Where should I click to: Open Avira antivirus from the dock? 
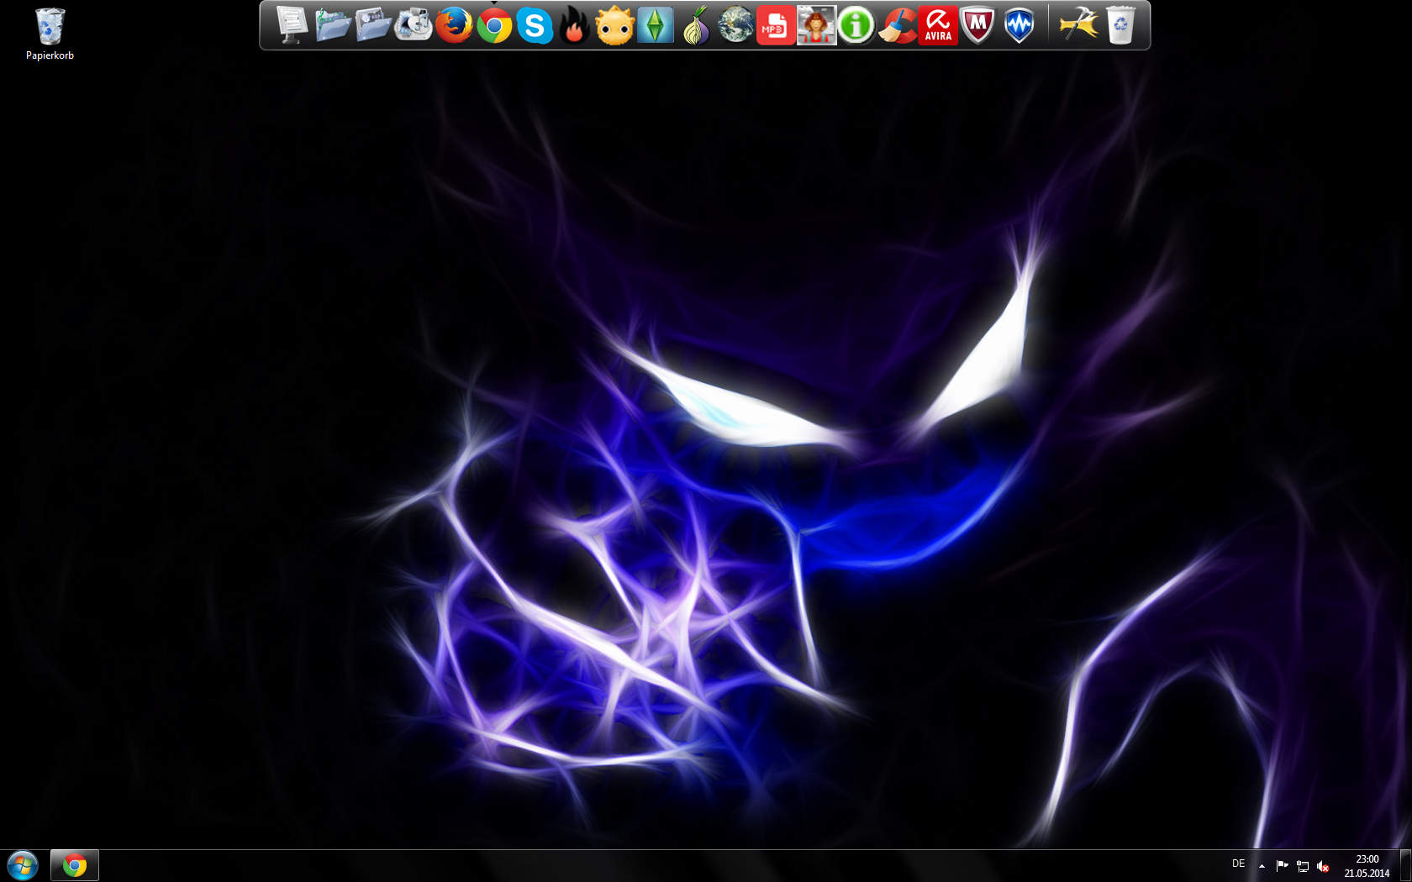pyautogui.click(x=938, y=25)
